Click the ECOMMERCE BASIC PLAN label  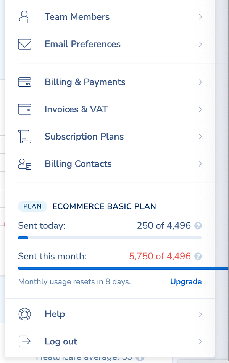coord(105,206)
